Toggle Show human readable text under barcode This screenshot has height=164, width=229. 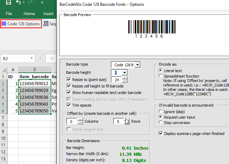(69, 92)
